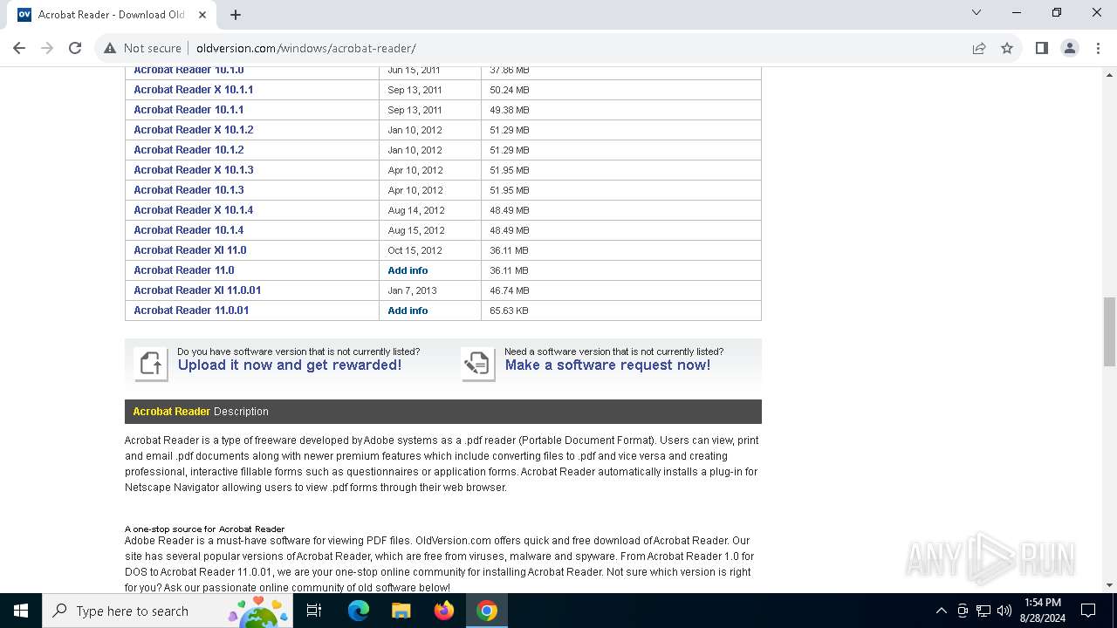This screenshot has width=1117, height=628.
Task: Open File Explorer from taskbar
Action: [401, 611]
